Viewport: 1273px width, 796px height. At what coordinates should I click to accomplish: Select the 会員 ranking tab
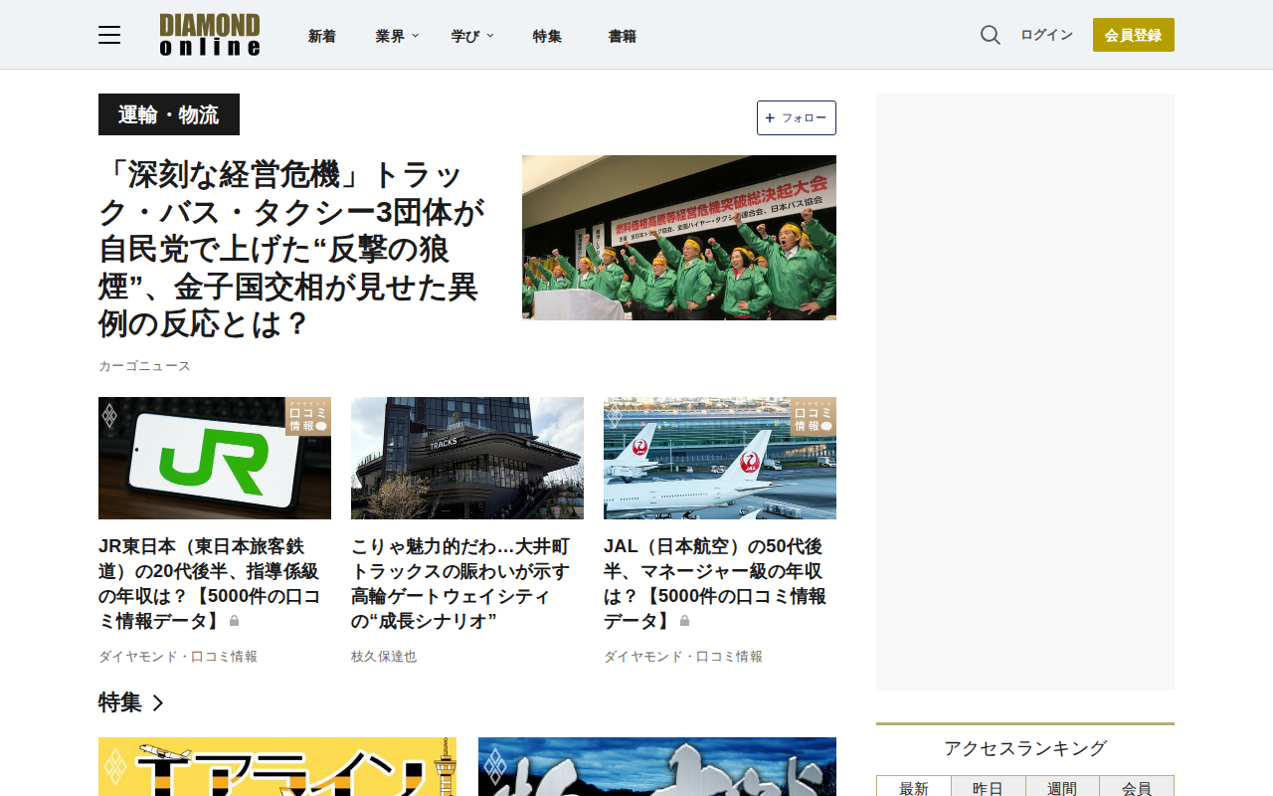(1137, 787)
